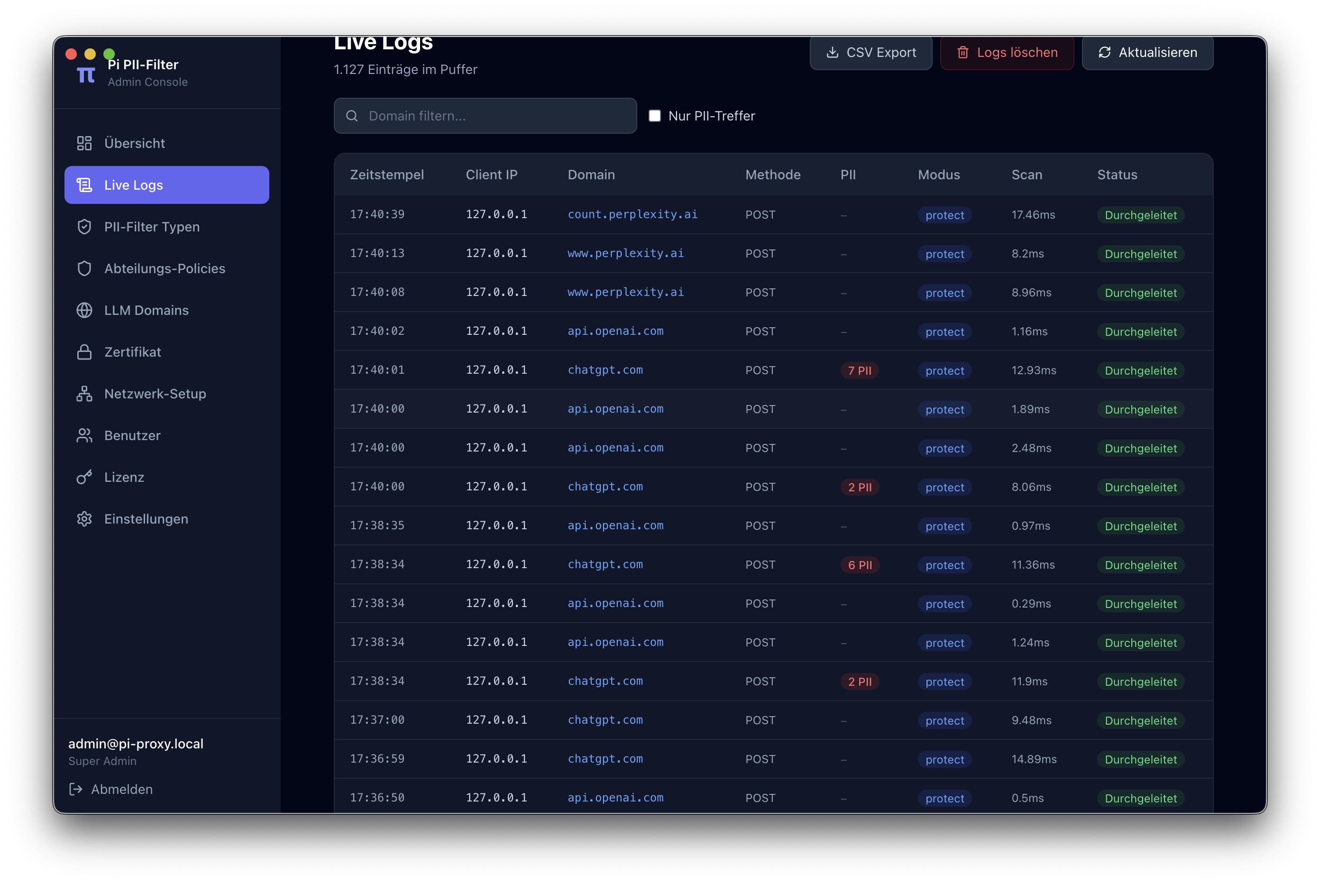Click the shield icon for Abteilungs-Policies
Viewport: 1320px width, 884px height.
coord(84,268)
